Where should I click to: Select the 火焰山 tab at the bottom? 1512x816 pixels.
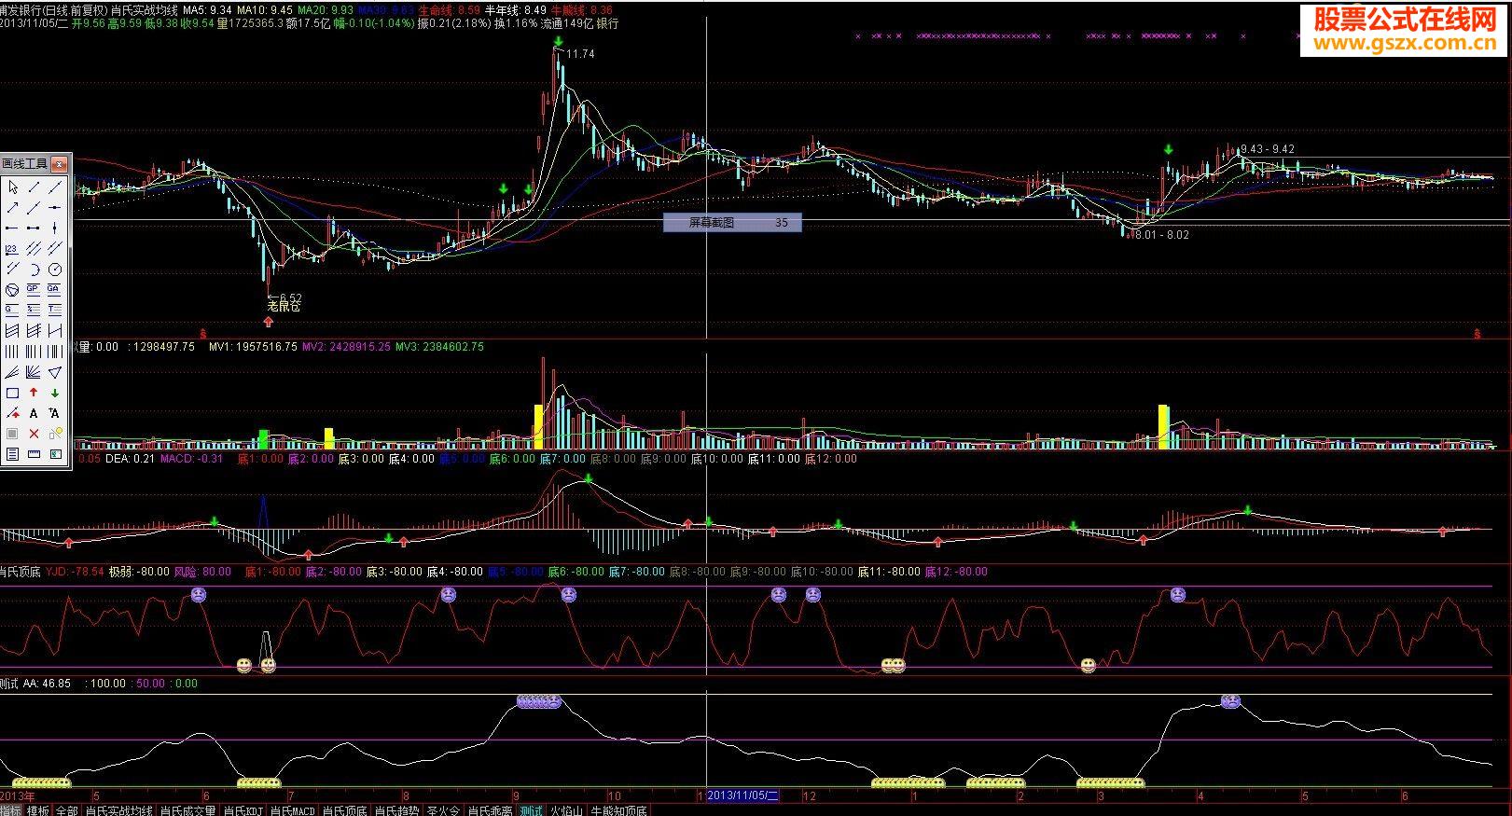pyautogui.click(x=566, y=810)
